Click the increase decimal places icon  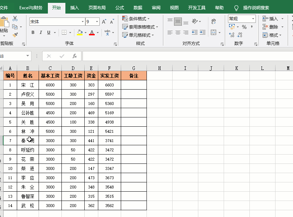click(232, 35)
